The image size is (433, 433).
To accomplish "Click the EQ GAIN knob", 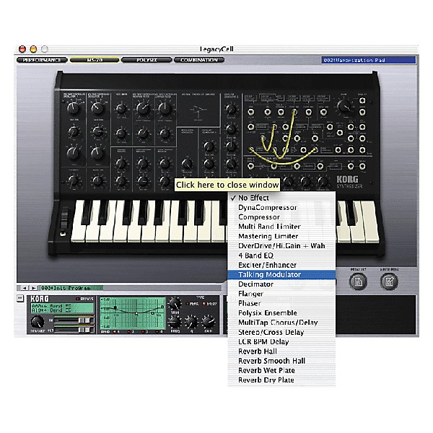I will pos(209,322).
